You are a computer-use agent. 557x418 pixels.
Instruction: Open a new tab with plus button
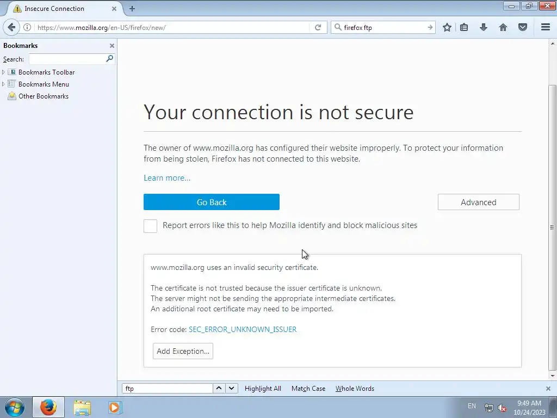pyautogui.click(x=132, y=9)
